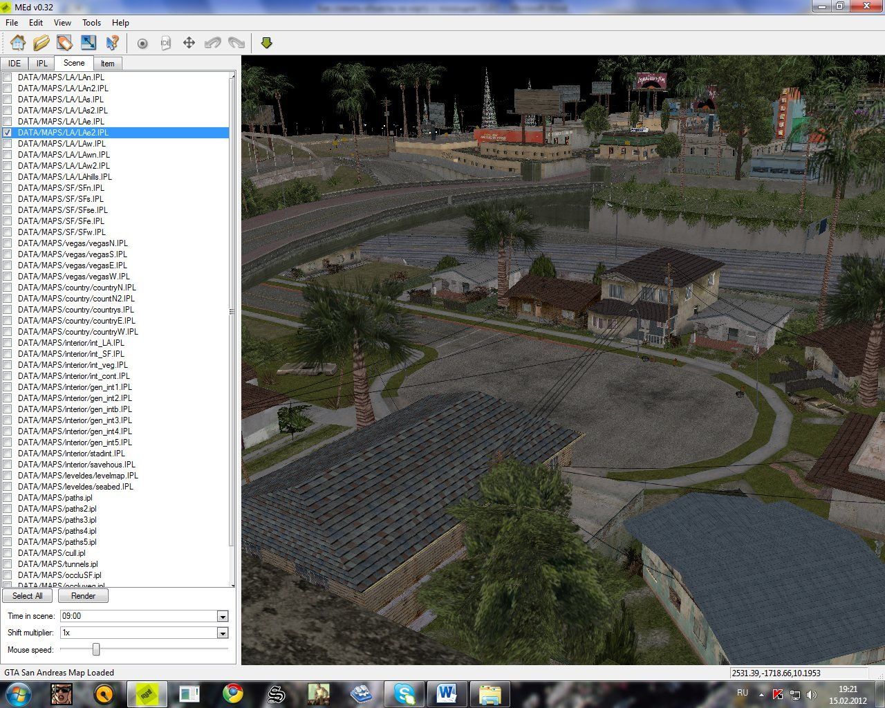Click the Mouse speed slider handle
885x708 pixels.
96,649
